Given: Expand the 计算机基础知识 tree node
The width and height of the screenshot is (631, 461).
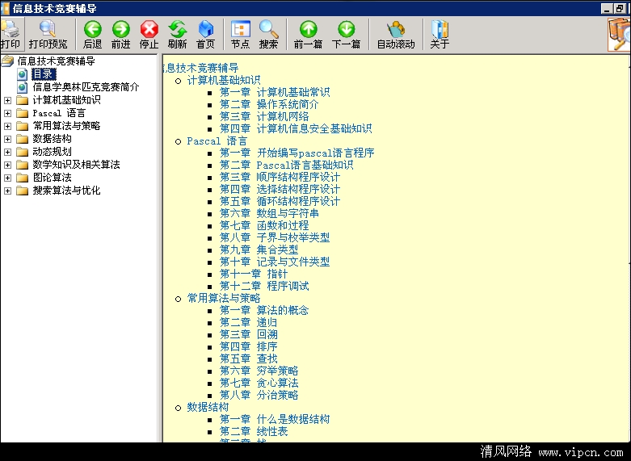Looking at the screenshot, I should tap(8, 101).
